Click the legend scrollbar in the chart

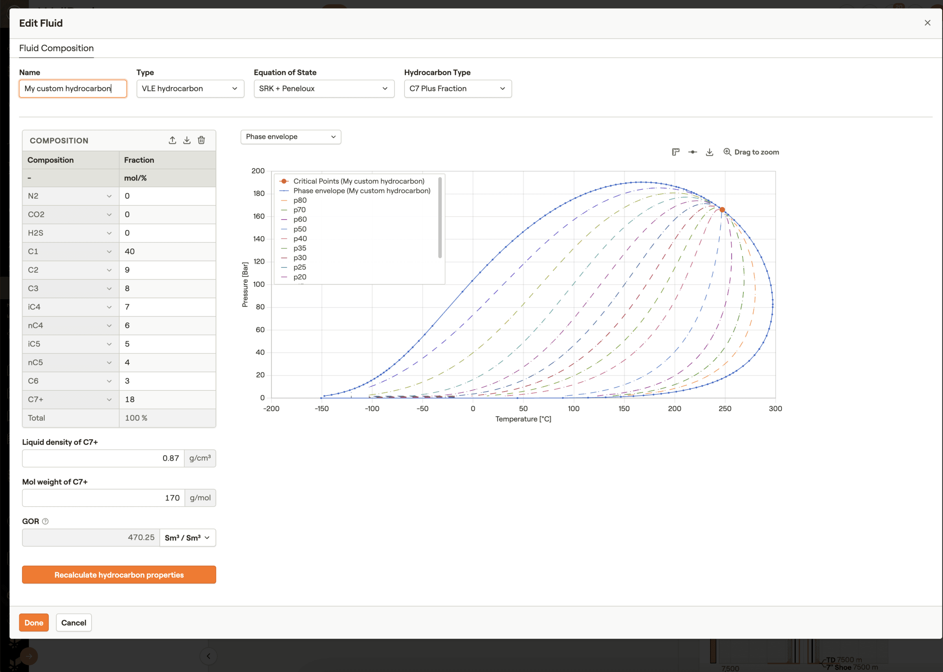click(440, 218)
